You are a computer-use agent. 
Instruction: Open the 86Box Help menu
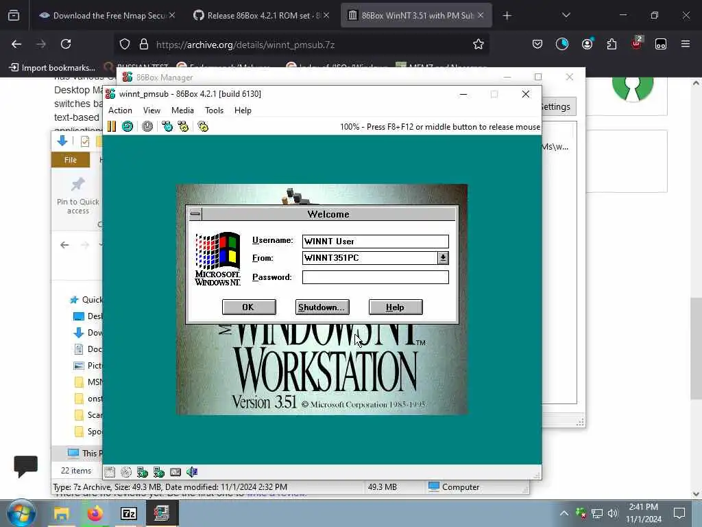(243, 110)
